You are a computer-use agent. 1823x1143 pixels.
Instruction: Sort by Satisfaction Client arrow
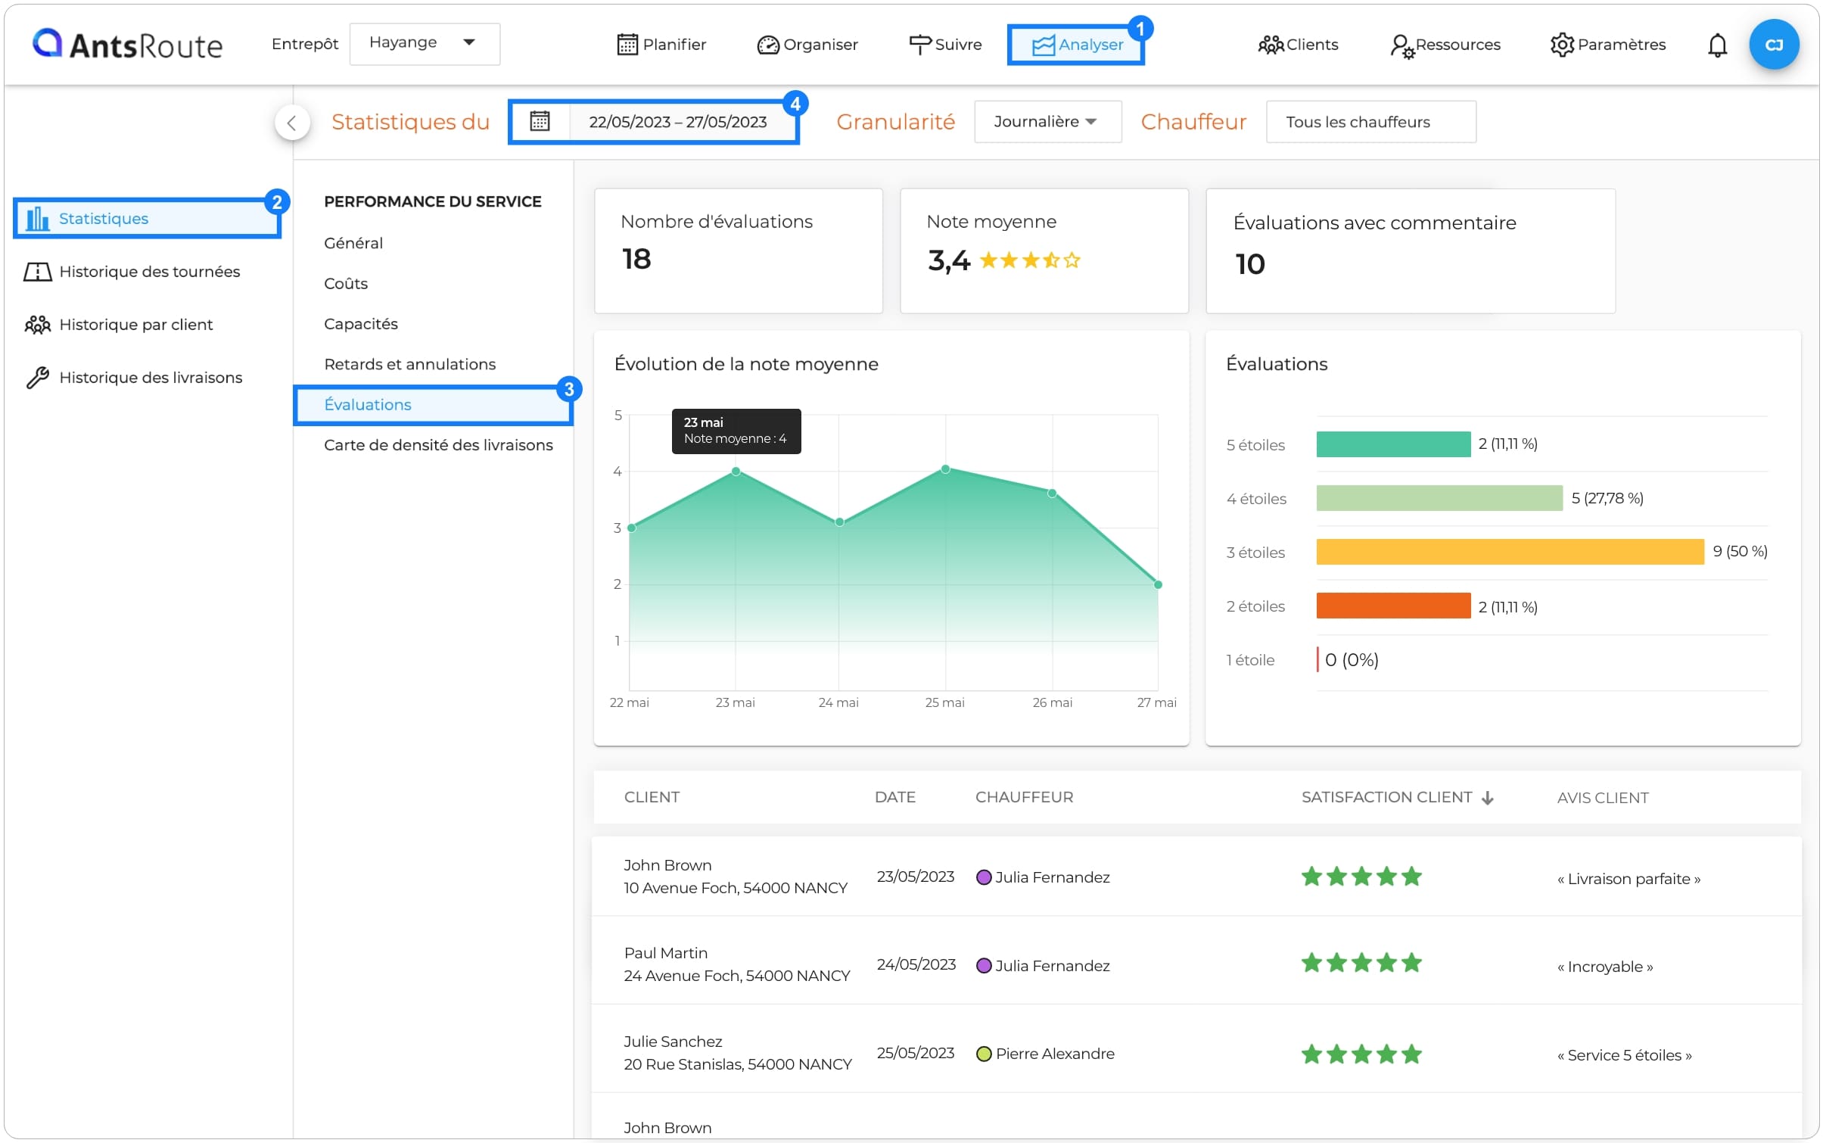click(1486, 797)
